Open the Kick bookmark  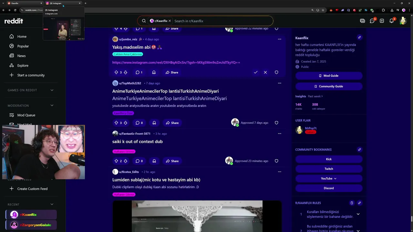[x=329, y=159]
